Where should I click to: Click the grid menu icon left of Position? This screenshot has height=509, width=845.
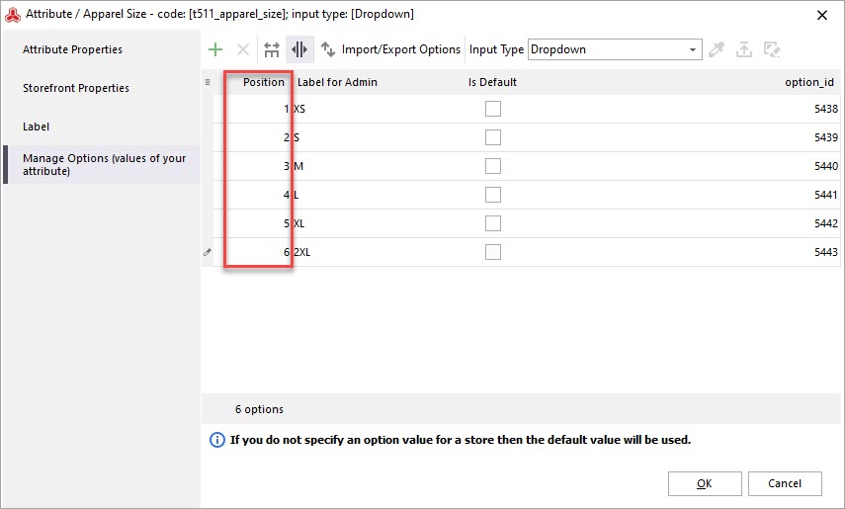click(208, 82)
